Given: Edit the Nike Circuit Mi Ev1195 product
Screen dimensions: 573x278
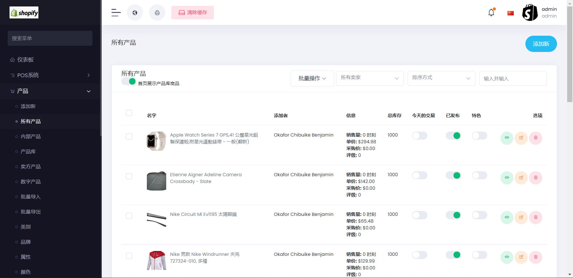Looking at the screenshot, I should click(x=521, y=217).
